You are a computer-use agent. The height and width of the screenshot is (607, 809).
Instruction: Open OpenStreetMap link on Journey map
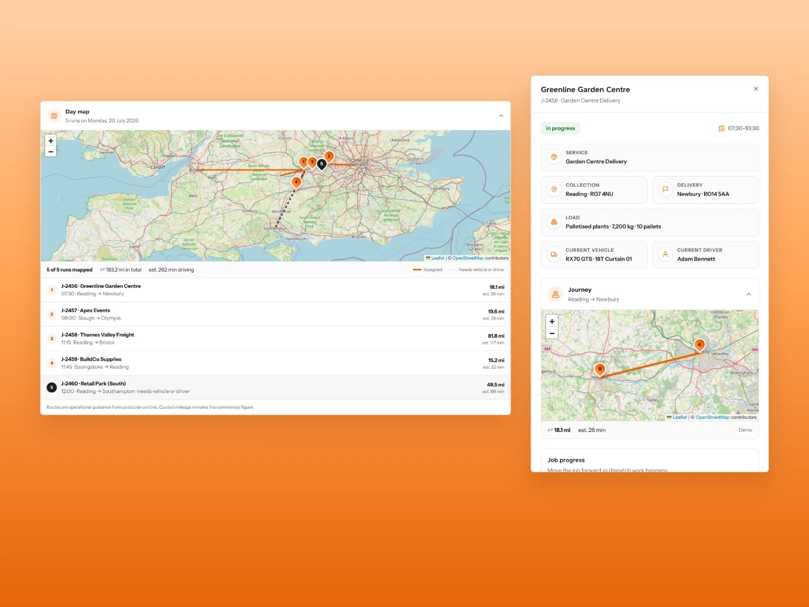click(x=712, y=417)
